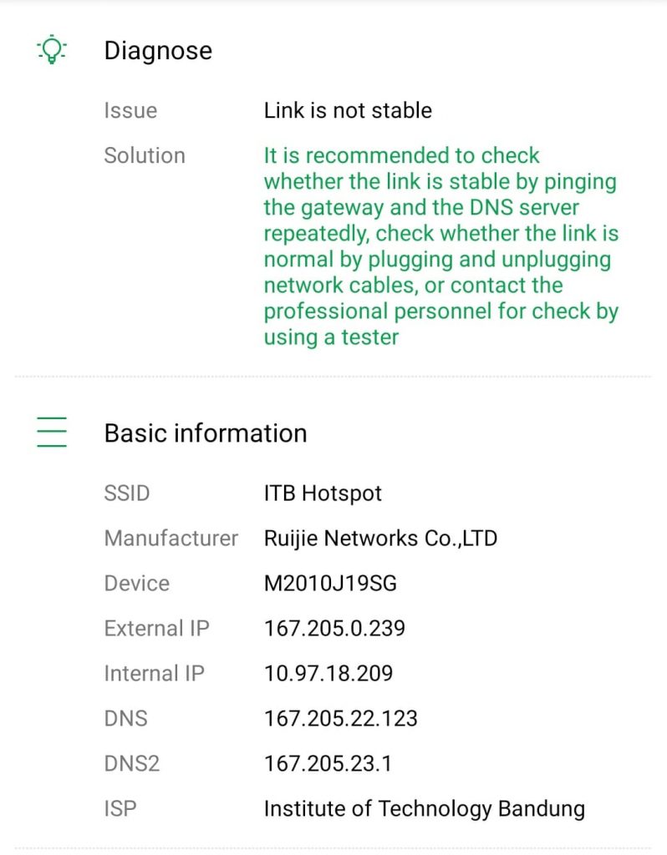Image resolution: width=667 pixels, height=855 pixels.
Task: Select the Basic information heading
Action: click(x=206, y=433)
